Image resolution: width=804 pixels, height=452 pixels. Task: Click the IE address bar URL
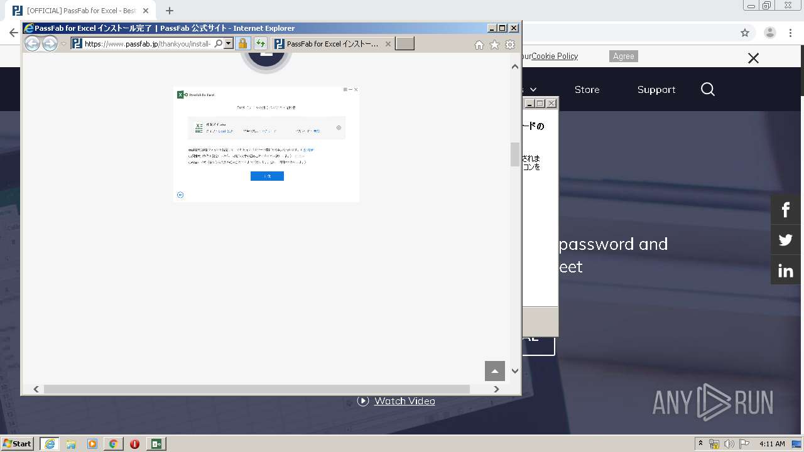coord(148,44)
